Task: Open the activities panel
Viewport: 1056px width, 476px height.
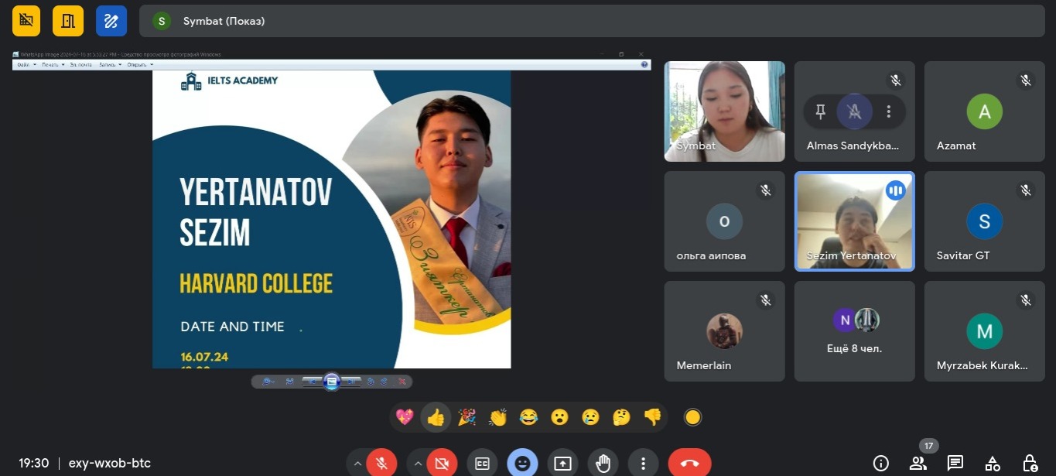Action: point(993,463)
